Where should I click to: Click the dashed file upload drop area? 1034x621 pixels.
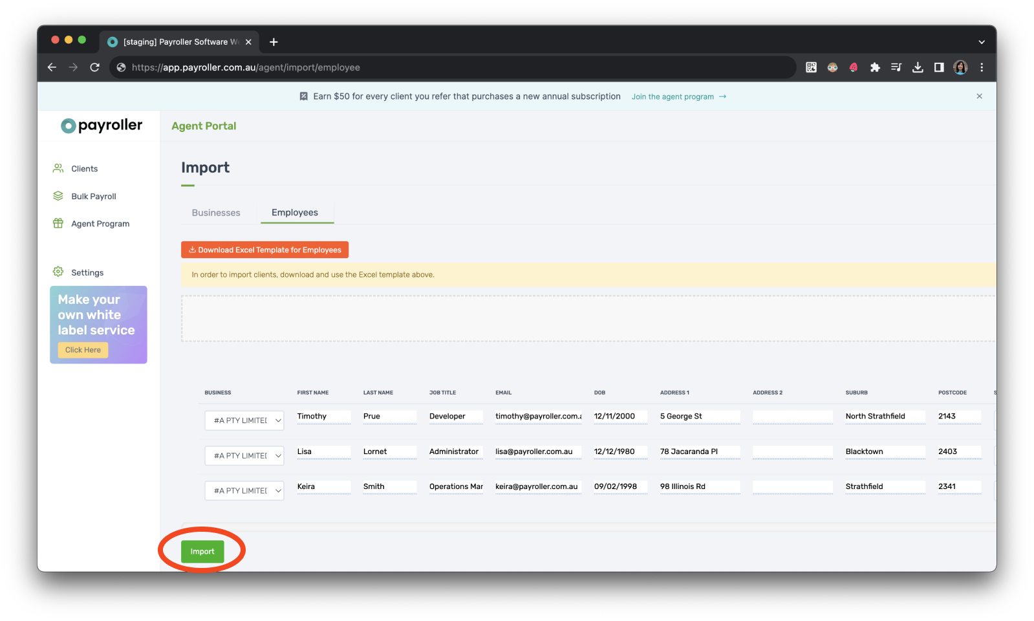(x=588, y=318)
